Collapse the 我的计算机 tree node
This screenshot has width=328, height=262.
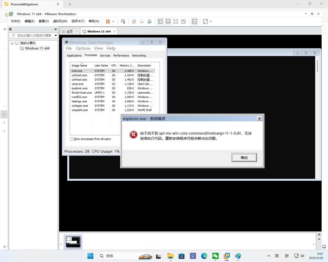[12, 43]
